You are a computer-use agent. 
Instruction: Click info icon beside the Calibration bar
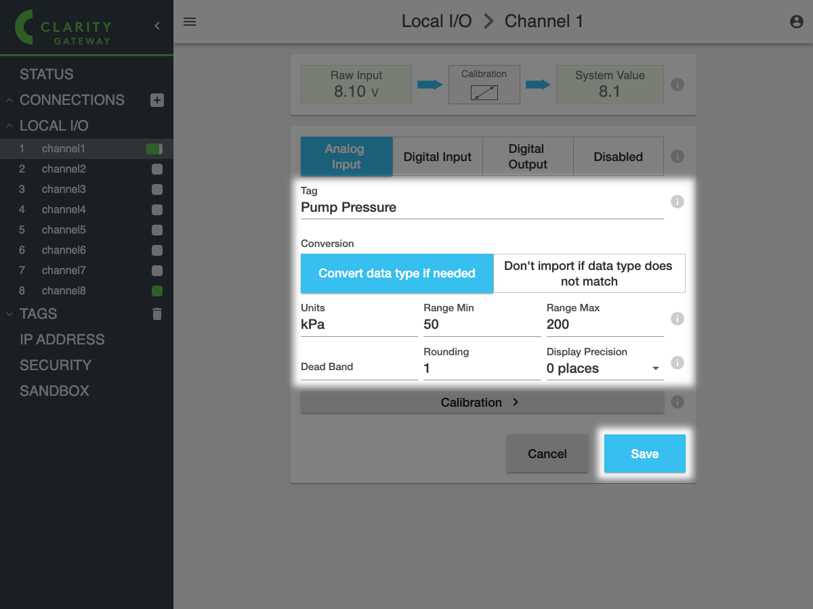click(x=677, y=402)
